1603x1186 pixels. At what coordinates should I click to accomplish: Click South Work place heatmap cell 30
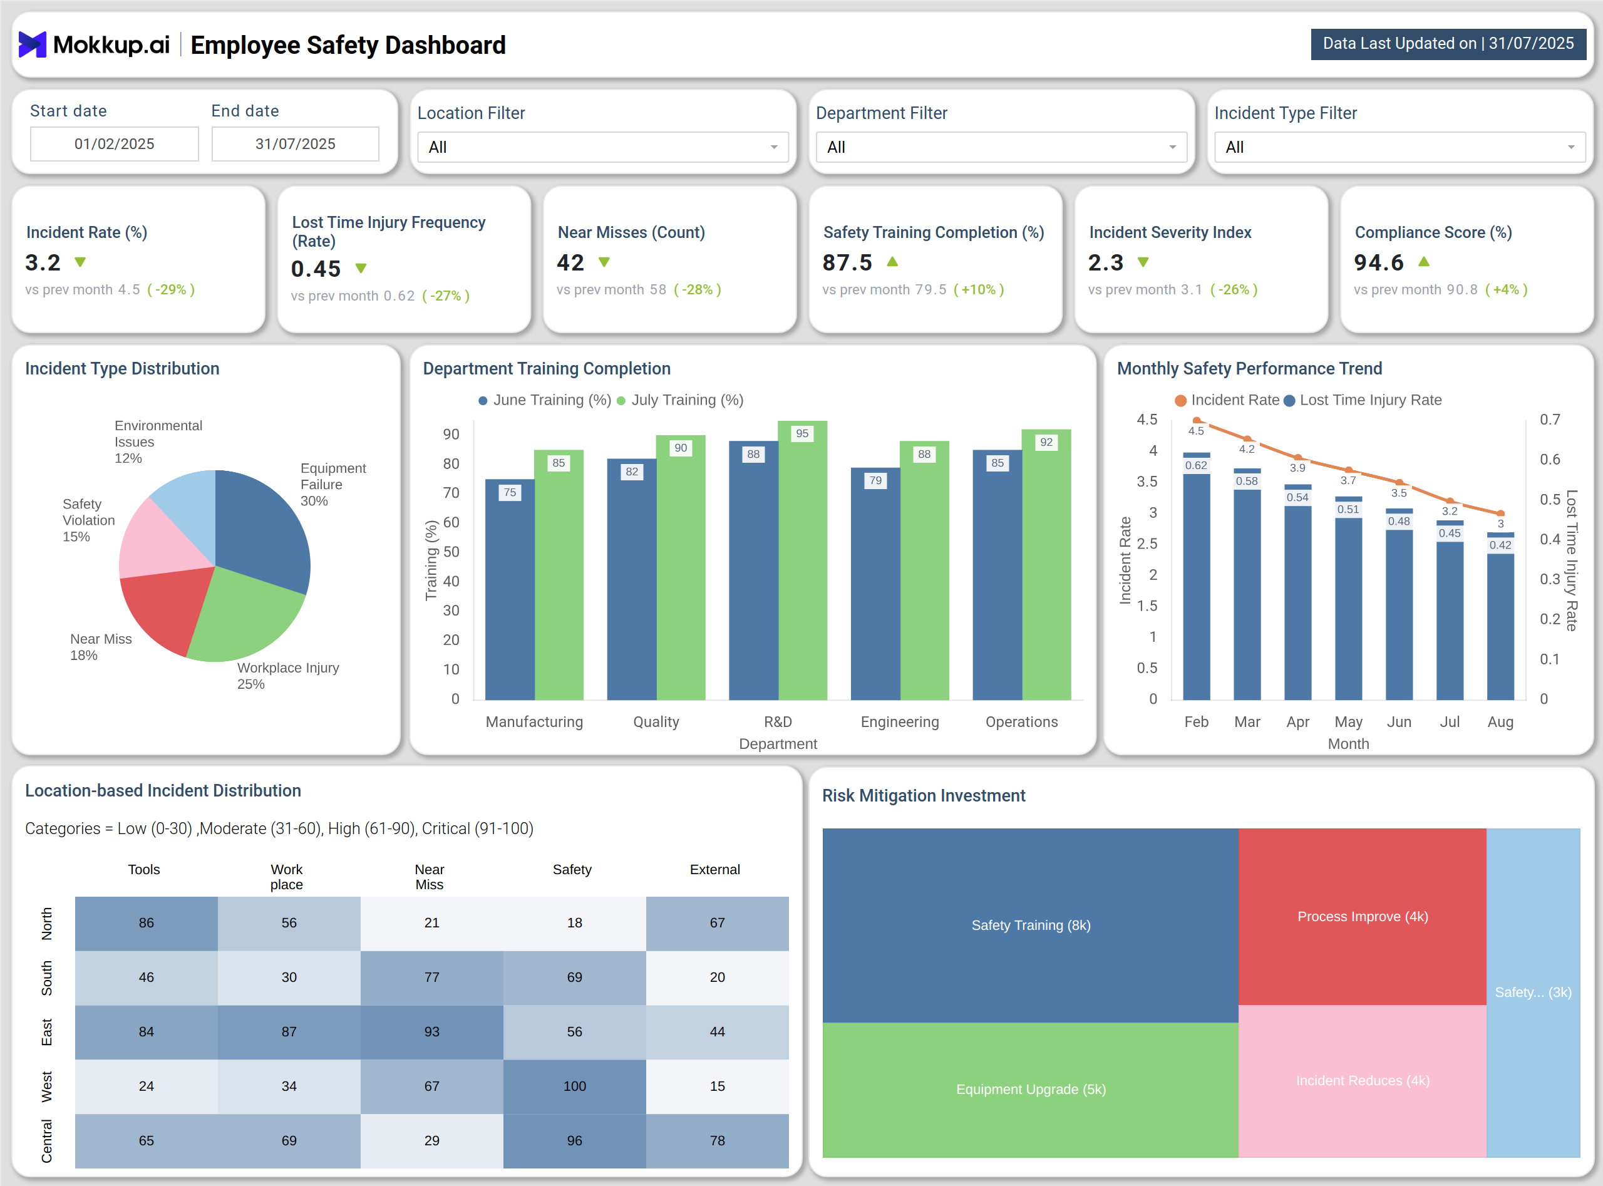point(289,977)
